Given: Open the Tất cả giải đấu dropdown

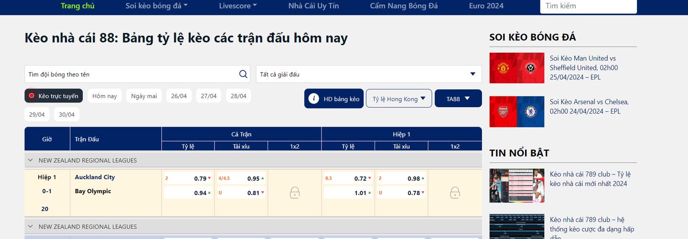Looking at the screenshot, I should pyautogui.click(x=368, y=74).
